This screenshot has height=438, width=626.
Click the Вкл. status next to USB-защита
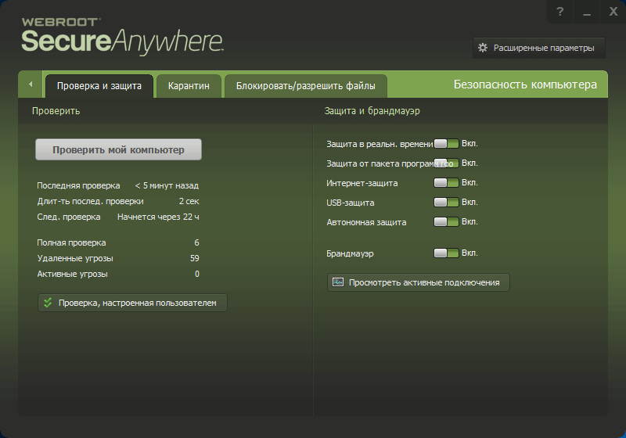click(469, 203)
